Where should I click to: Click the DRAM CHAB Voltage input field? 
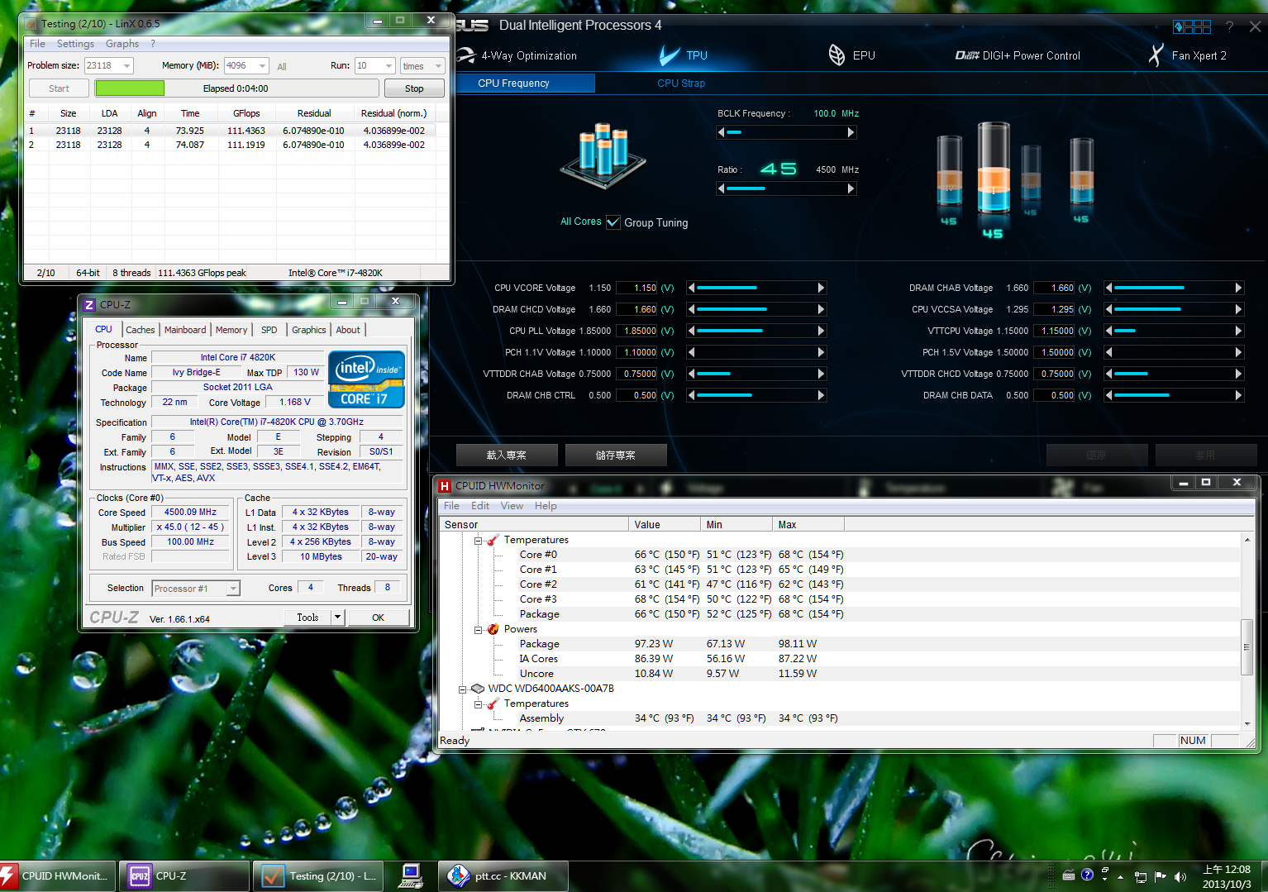click(x=1054, y=288)
